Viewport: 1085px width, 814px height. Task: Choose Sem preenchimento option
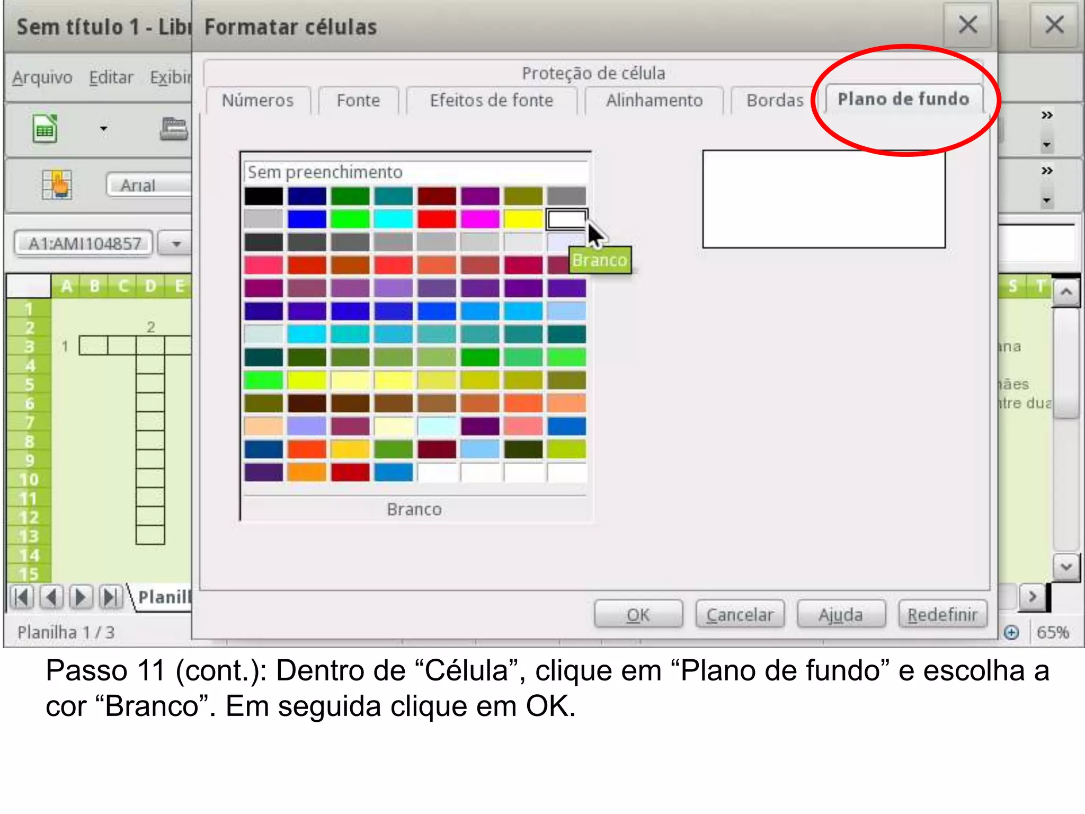tap(416, 172)
